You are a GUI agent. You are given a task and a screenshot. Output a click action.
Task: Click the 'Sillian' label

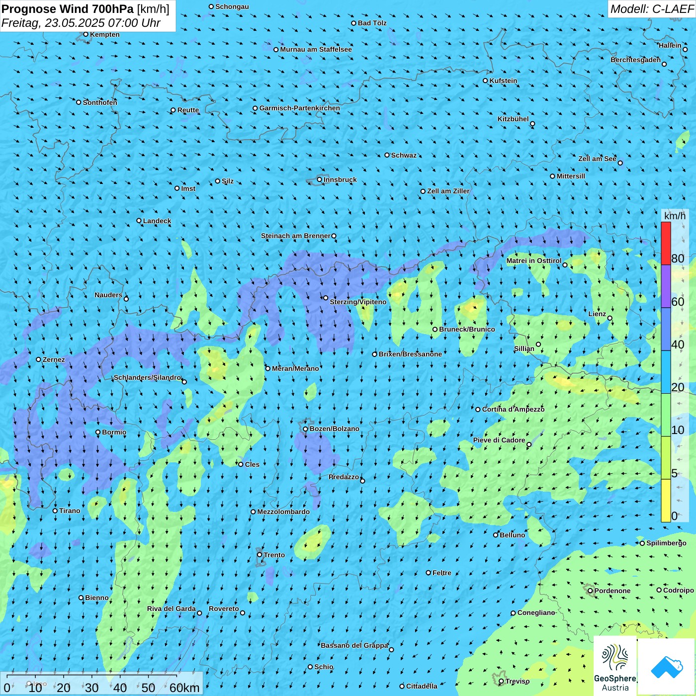tap(524, 348)
